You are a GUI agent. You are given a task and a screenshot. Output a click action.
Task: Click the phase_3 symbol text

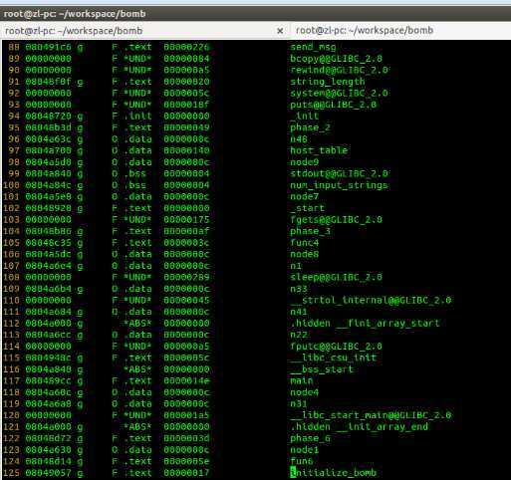point(310,231)
